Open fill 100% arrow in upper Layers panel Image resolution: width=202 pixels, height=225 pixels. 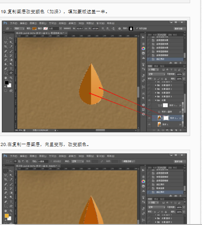[184, 79]
